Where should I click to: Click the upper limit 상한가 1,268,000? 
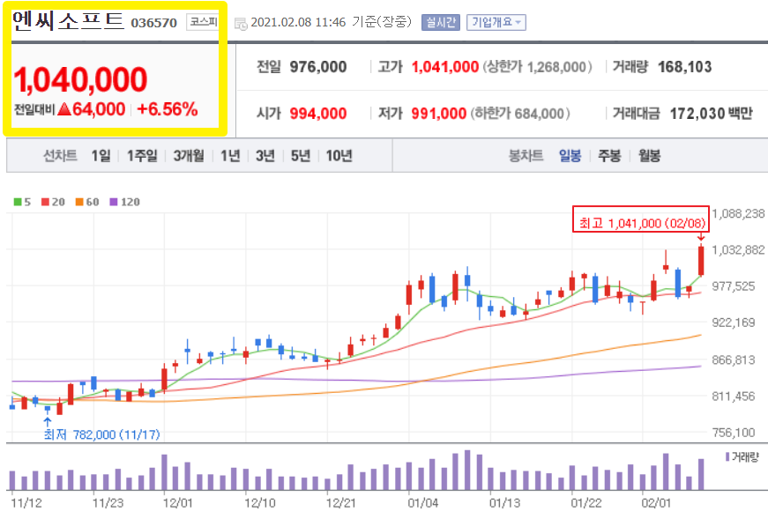click(x=537, y=67)
